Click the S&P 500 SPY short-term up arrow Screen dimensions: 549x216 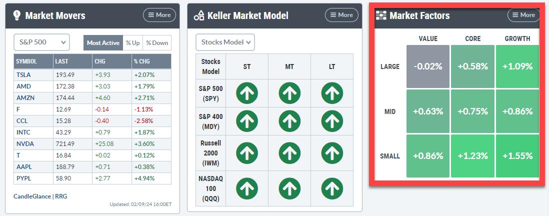click(x=247, y=93)
